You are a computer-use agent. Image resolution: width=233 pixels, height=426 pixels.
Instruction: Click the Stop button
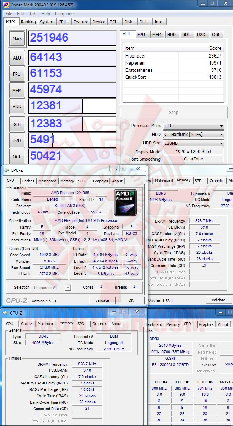(x=174, y=112)
